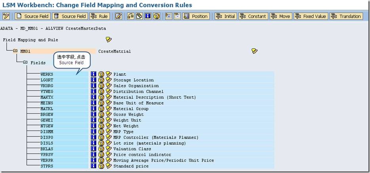This screenshot has height=173, width=370.
Task: Select the BKLAS field row
Action: click(64, 149)
